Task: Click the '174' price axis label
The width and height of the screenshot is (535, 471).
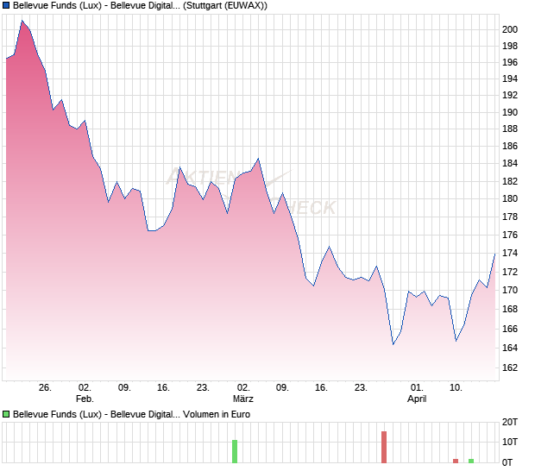Action: click(x=510, y=253)
